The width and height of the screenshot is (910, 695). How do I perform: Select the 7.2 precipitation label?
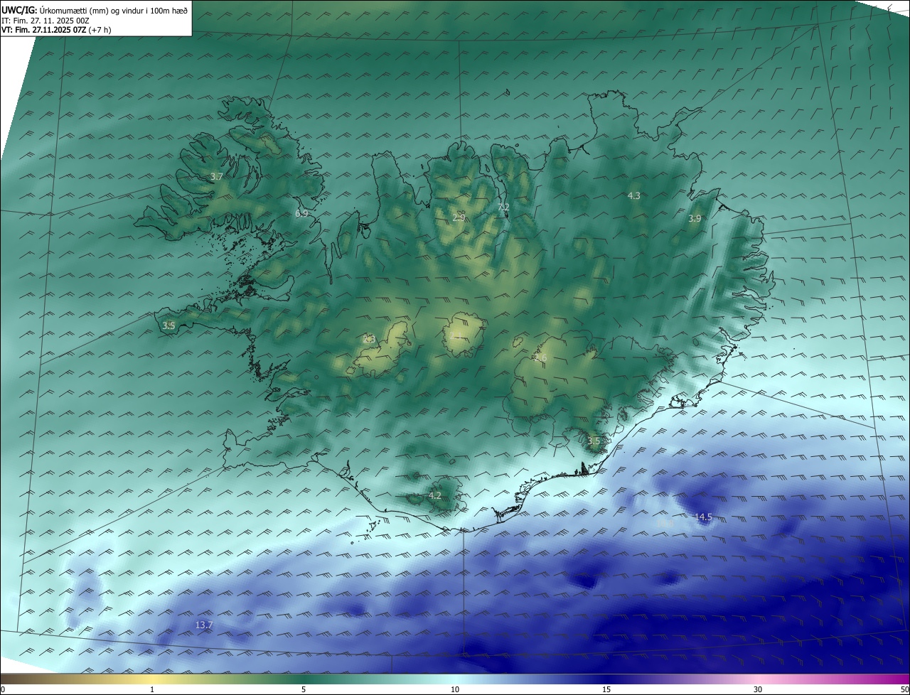click(x=503, y=207)
